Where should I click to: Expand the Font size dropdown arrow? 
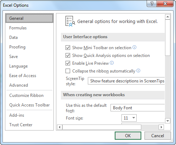pos(134,118)
